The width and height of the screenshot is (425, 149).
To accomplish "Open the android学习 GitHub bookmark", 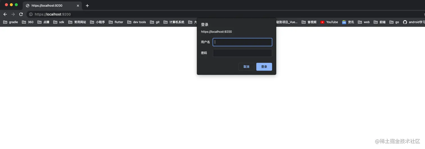I will [414, 22].
